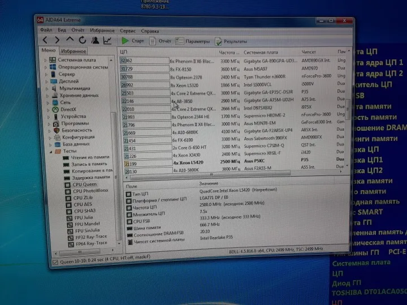
Task: Switch to the Избранное tab
Action: coord(73,51)
